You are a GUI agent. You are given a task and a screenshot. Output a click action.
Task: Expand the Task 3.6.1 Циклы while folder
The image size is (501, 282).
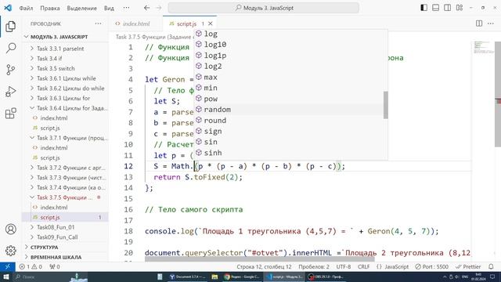tap(66, 78)
